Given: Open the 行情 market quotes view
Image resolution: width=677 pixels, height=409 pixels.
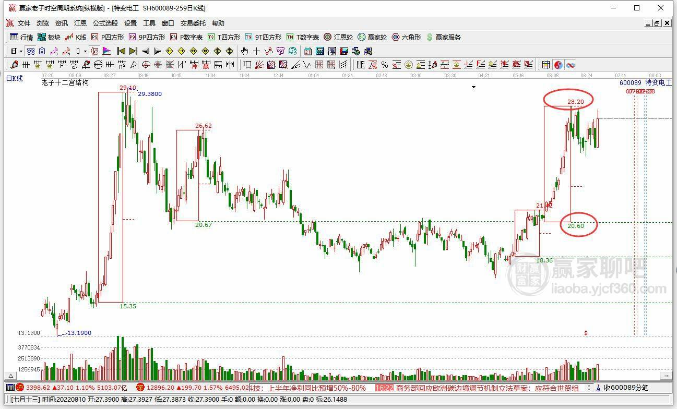Looking at the screenshot, I should tap(21, 37).
